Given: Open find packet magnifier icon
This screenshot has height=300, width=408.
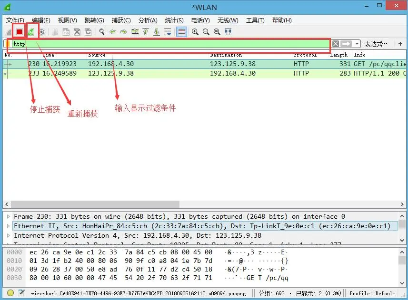Looking at the screenshot, I should click(102, 32).
